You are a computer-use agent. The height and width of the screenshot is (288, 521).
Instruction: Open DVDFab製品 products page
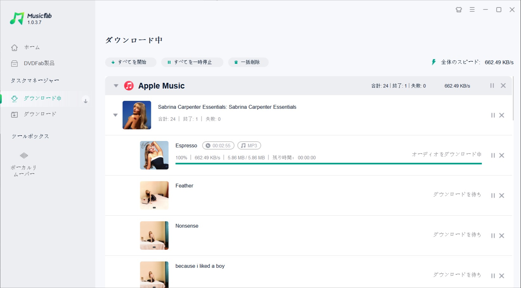[x=33, y=63]
